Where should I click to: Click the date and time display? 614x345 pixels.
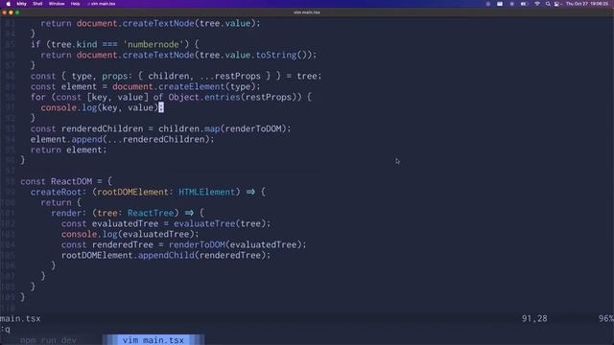(x=587, y=4)
